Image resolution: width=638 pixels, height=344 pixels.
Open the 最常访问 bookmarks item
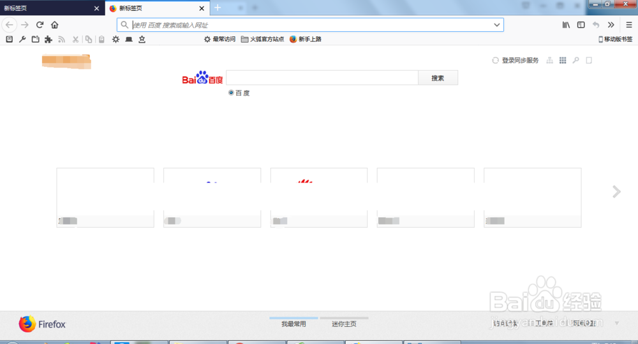[219, 39]
